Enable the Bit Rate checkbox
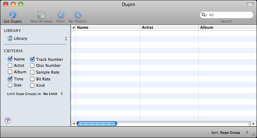Viewport: 257px width, 138px height. pos(32,79)
